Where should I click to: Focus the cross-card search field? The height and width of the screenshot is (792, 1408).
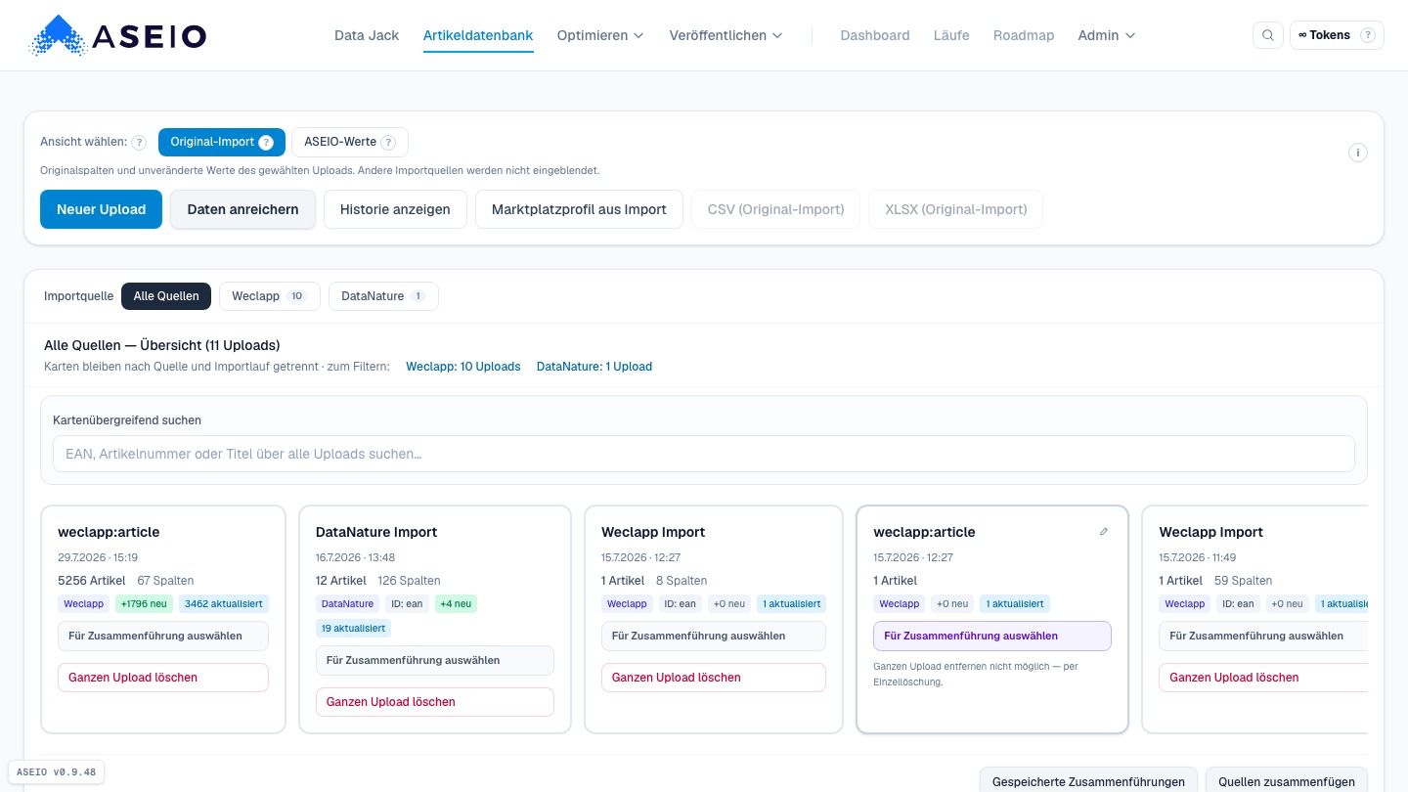pyautogui.click(x=704, y=454)
